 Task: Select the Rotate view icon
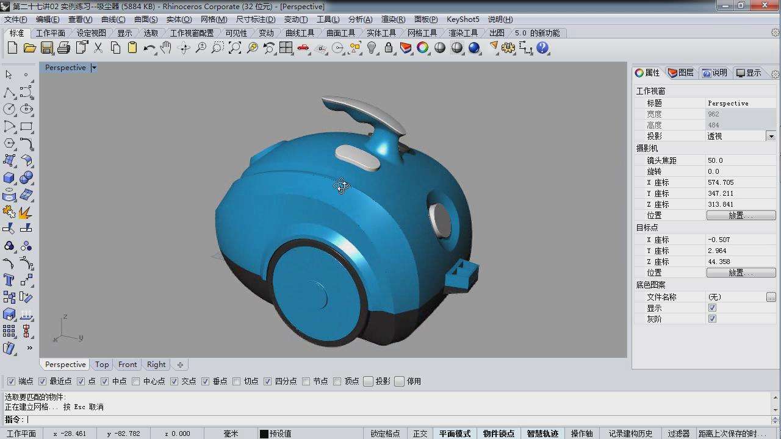[184, 48]
